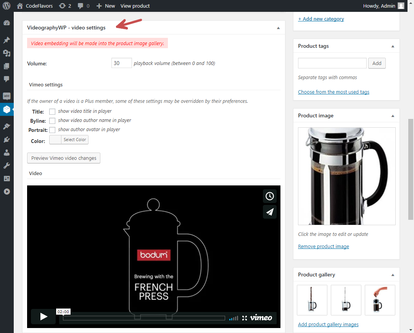Viewport: 414px width, 333px height.
Task: Click the Vimeo color swatch
Action: (55, 140)
